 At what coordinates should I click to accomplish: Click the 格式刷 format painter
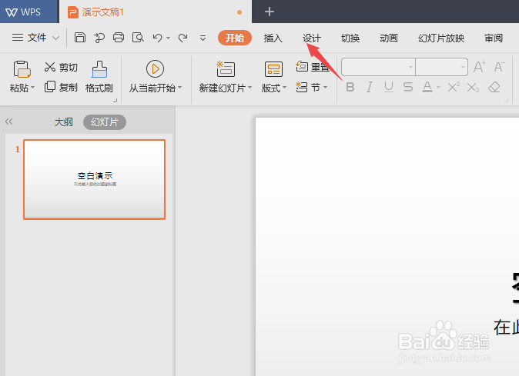[99, 78]
